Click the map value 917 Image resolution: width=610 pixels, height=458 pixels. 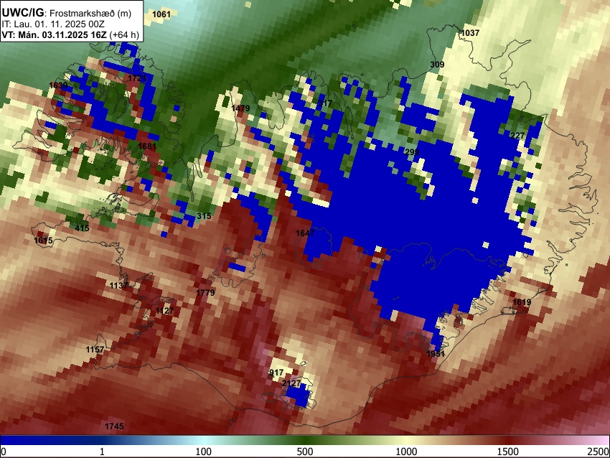click(x=276, y=373)
